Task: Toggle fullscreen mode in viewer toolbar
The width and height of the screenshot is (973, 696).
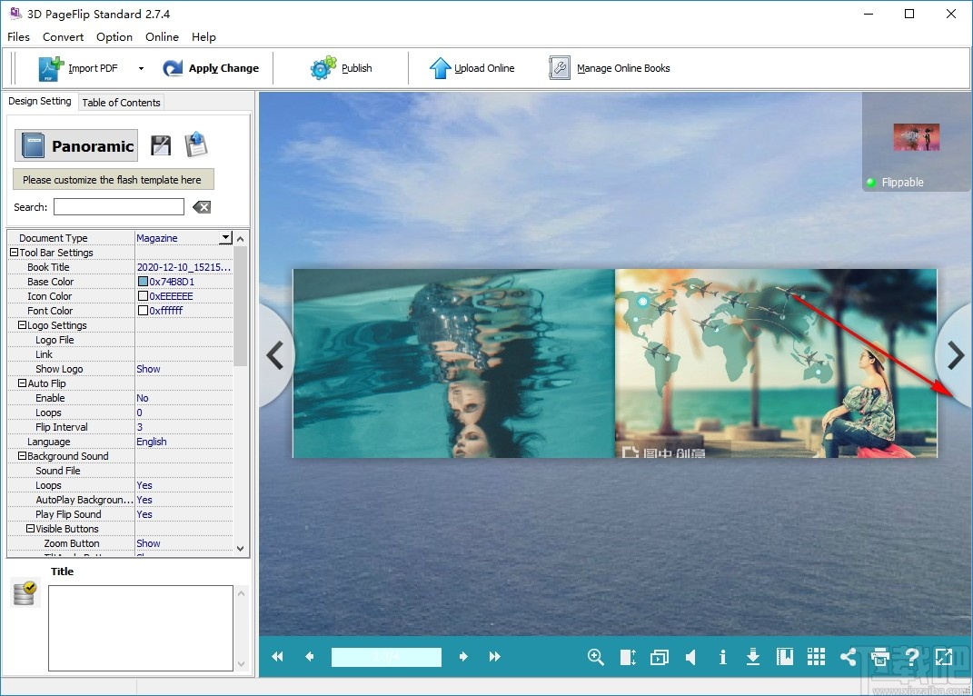Action: pos(944,657)
